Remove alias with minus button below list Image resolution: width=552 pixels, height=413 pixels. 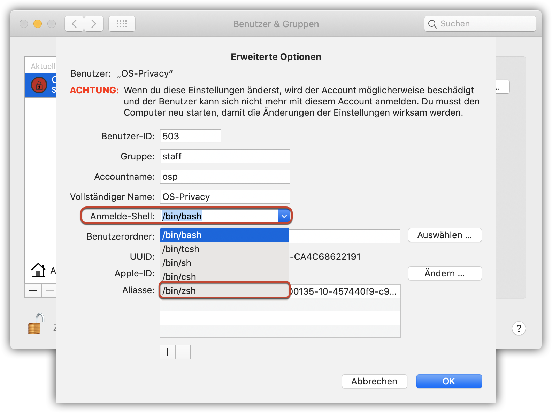point(183,352)
